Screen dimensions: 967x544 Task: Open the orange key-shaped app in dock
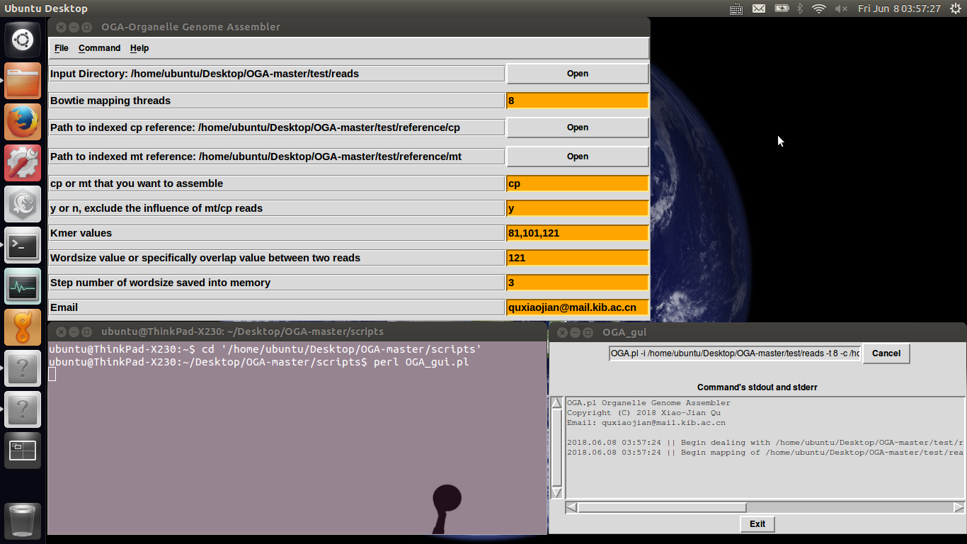(23, 327)
